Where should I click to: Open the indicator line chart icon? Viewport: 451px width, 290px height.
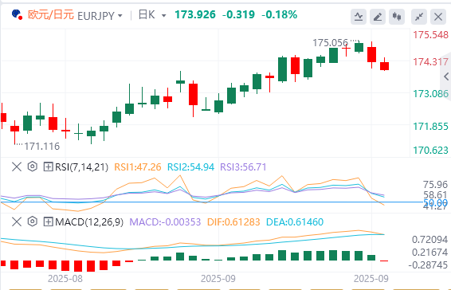tap(359, 17)
